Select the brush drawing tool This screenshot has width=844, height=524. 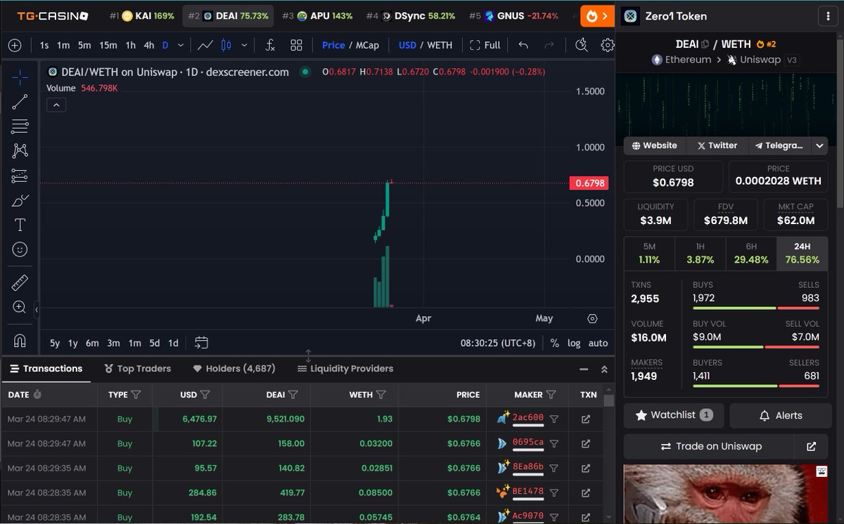pyautogui.click(x=20, y=201)
